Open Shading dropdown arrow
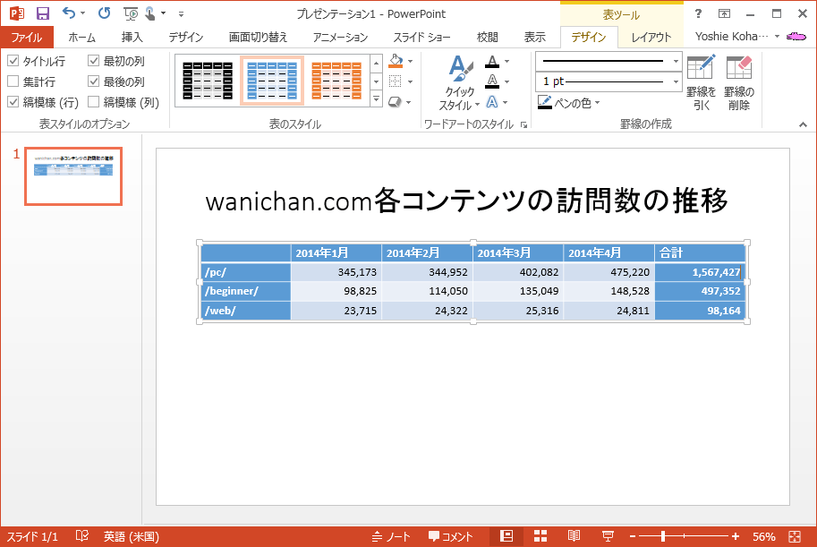The height and width of the screenshot is (547, 817). [x=411, y=62]
